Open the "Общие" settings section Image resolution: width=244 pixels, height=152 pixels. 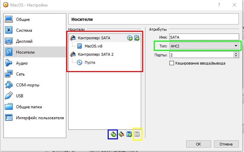[23, 20]
